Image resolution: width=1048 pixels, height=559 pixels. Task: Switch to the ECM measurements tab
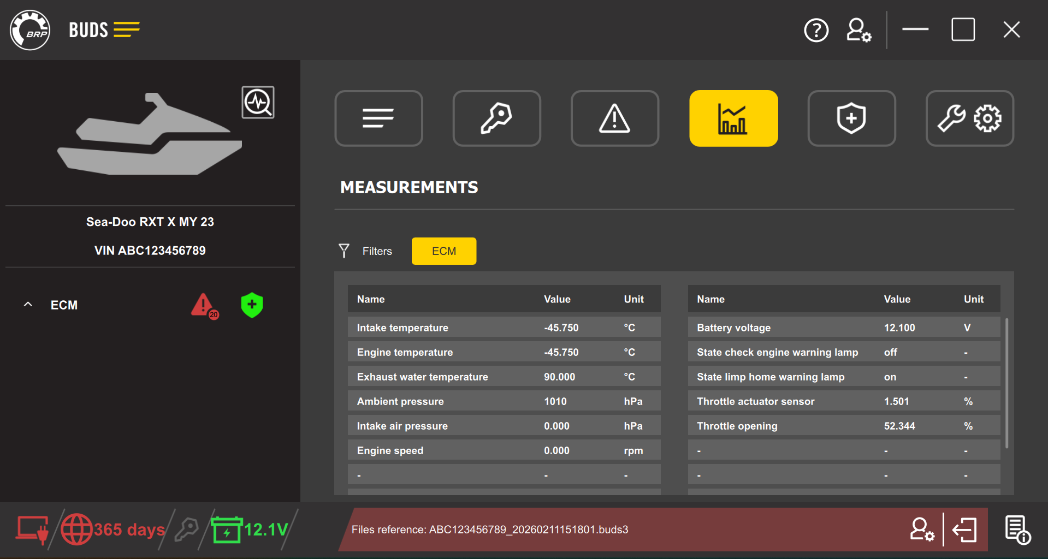[443, 251]
